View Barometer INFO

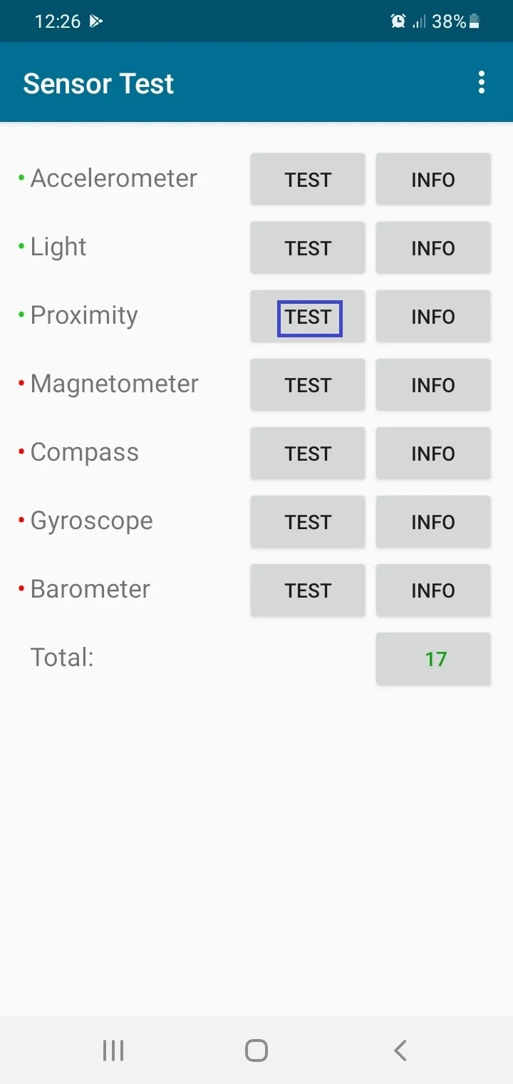(433, 590)
